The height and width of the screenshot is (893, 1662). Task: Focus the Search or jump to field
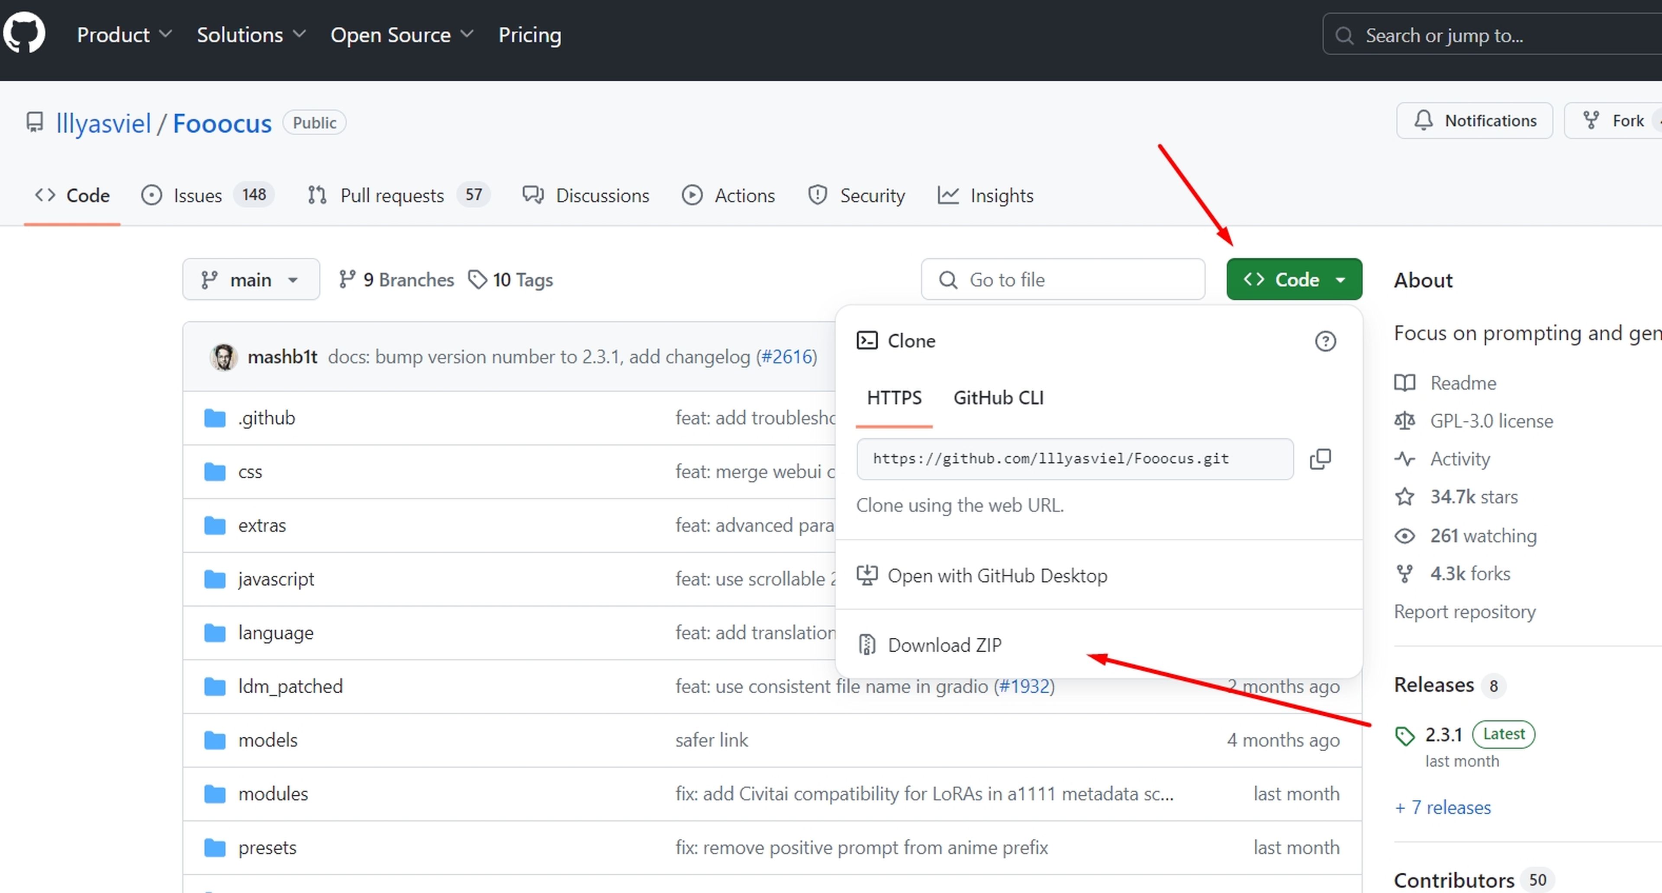click(1492, 35)
